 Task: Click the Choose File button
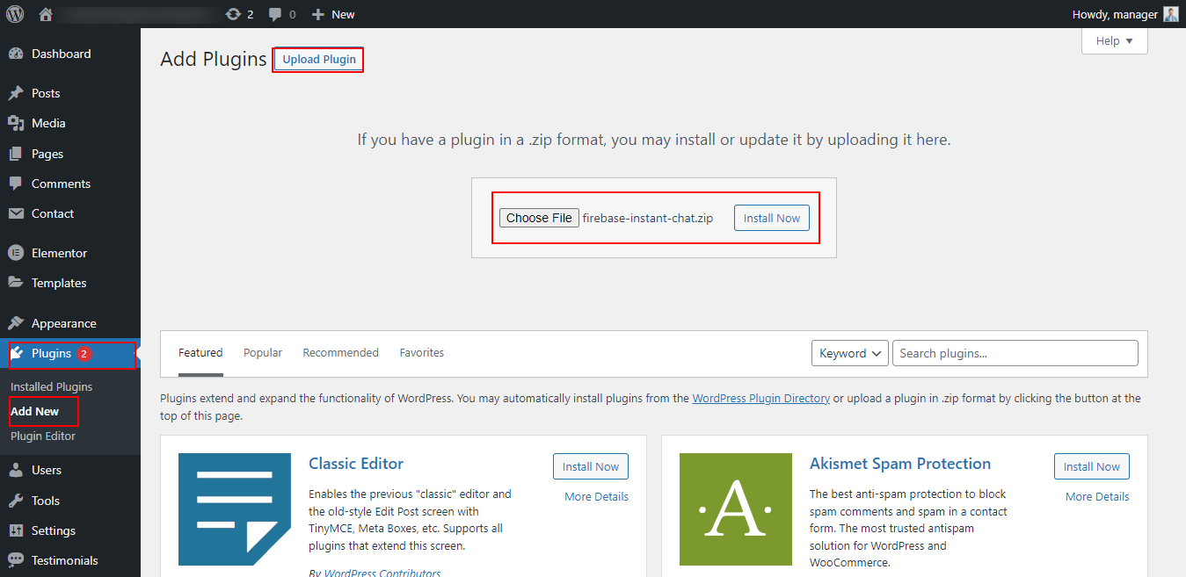539,218
